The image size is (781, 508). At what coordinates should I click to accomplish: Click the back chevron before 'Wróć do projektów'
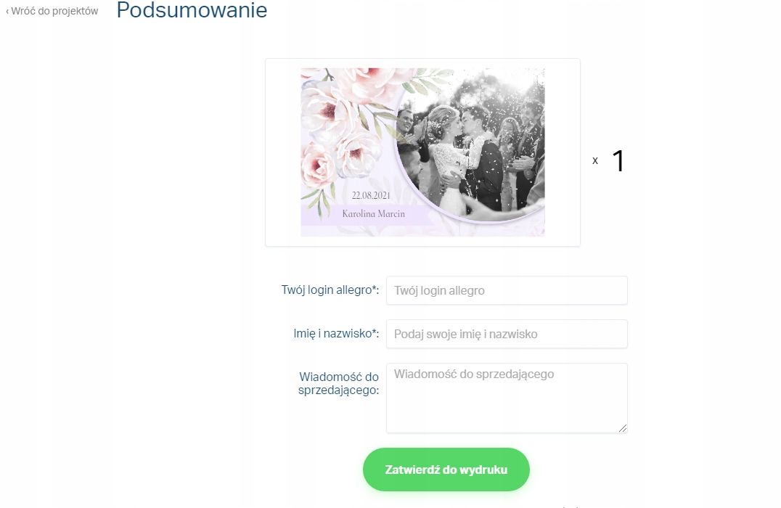7,12
